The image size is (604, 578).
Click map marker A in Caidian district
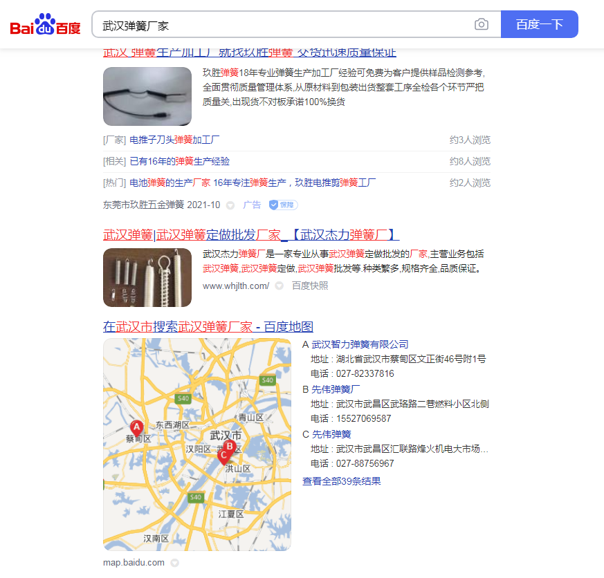(x=136, y=427)
